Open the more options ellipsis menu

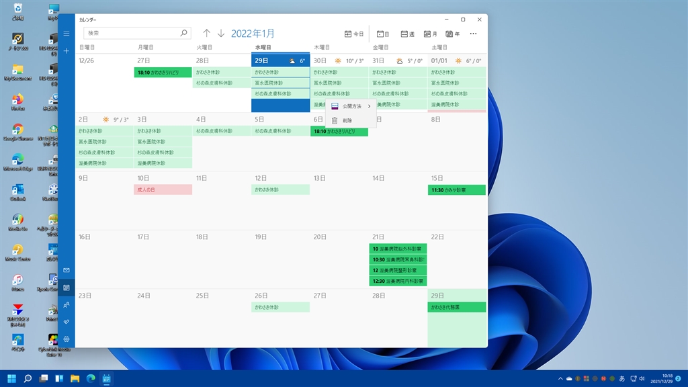tap(473, 34)
